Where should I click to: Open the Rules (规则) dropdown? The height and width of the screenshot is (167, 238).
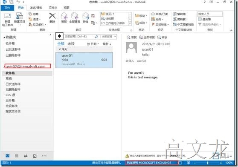(x=141, y=23)
